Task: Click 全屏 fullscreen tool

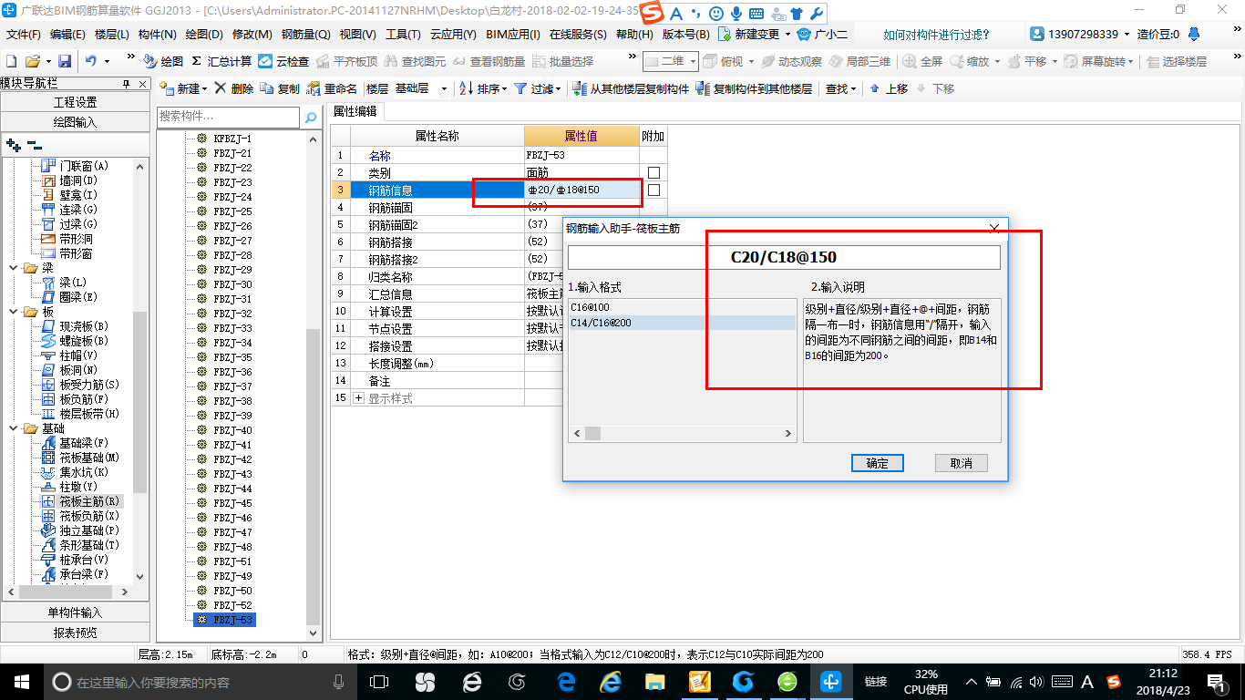Action: point(923,61)
